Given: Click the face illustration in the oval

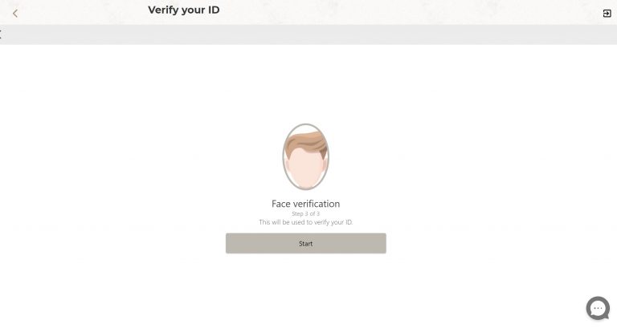Looking at the screenshot, I should (305, 166).
